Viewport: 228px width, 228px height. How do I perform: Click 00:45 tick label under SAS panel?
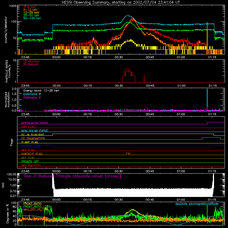(x=150, y=200)
